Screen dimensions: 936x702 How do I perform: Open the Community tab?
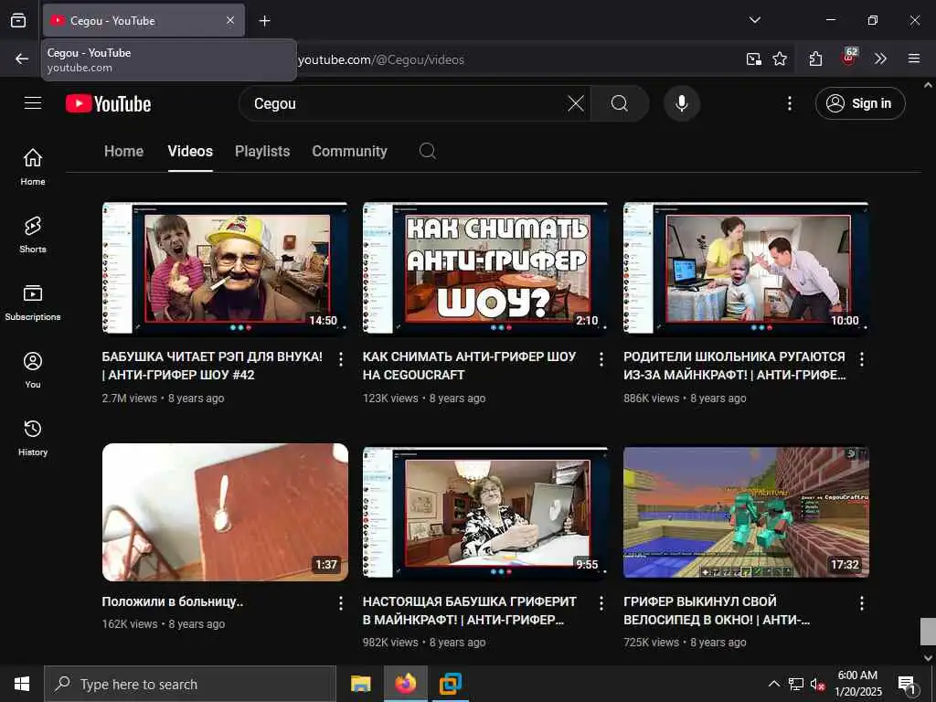[x=349, y=151]
